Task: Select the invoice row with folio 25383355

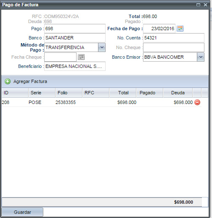Action: (102, 102)
